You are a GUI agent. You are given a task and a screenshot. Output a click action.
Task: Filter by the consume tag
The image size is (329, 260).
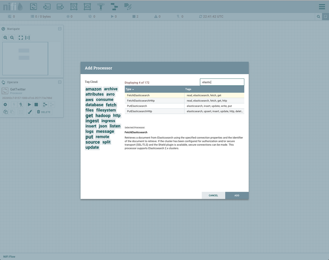[105, 100]
